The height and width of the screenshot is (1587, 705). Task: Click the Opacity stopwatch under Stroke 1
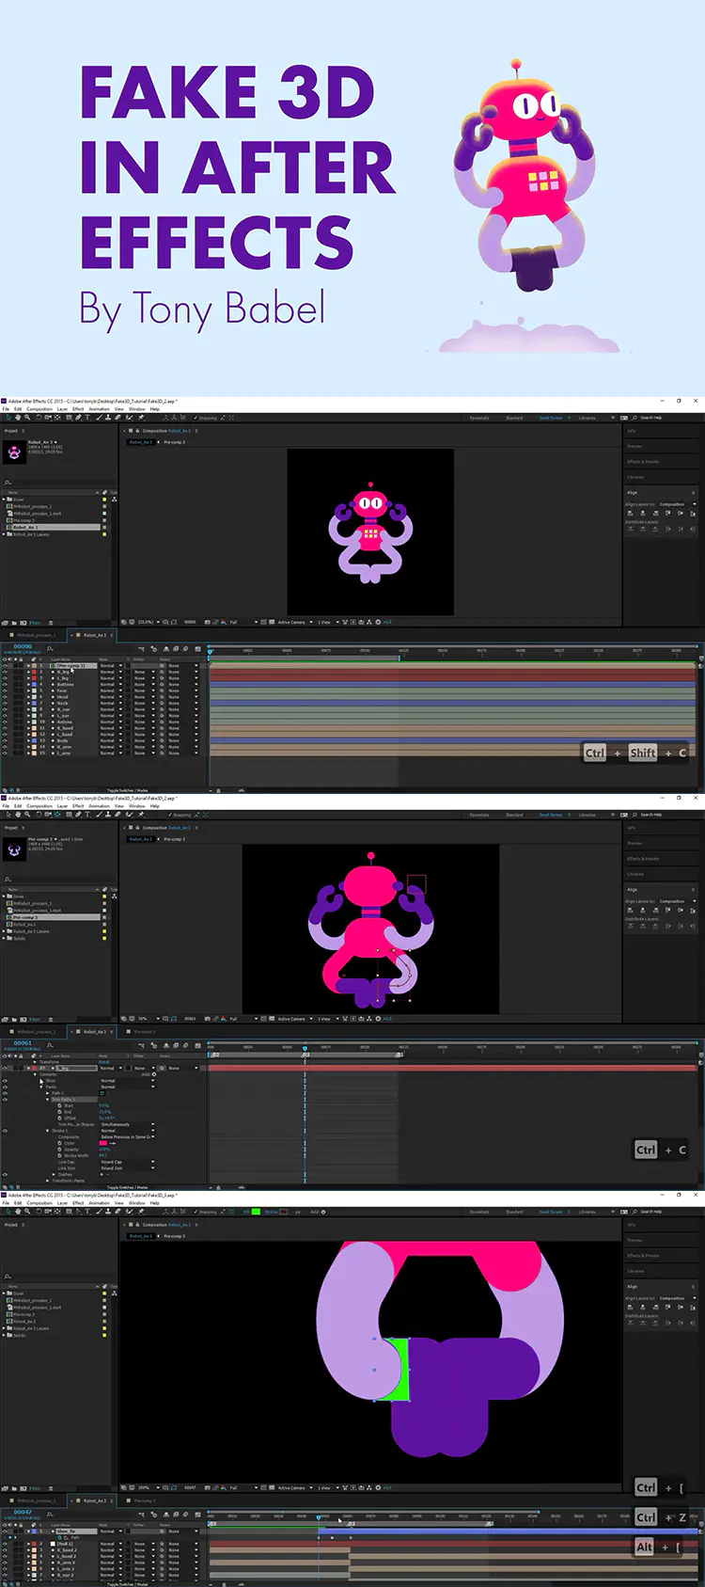coord(59,1150)
